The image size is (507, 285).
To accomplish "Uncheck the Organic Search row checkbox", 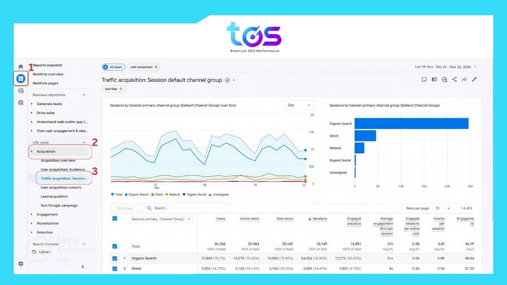I will pyautogui.click(x=115, y=258).
